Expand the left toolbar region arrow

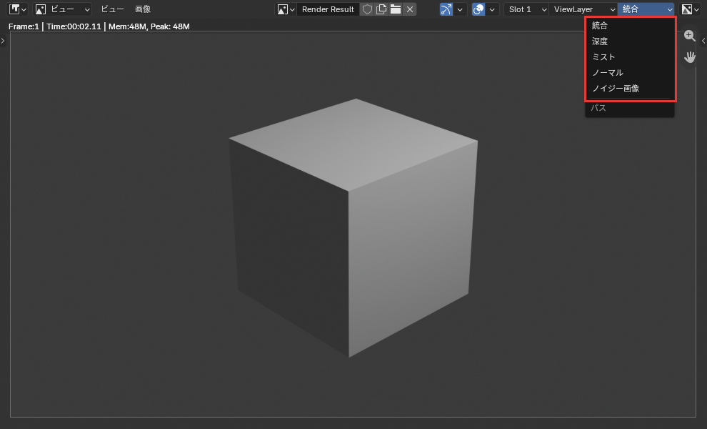tap(3, 41)
